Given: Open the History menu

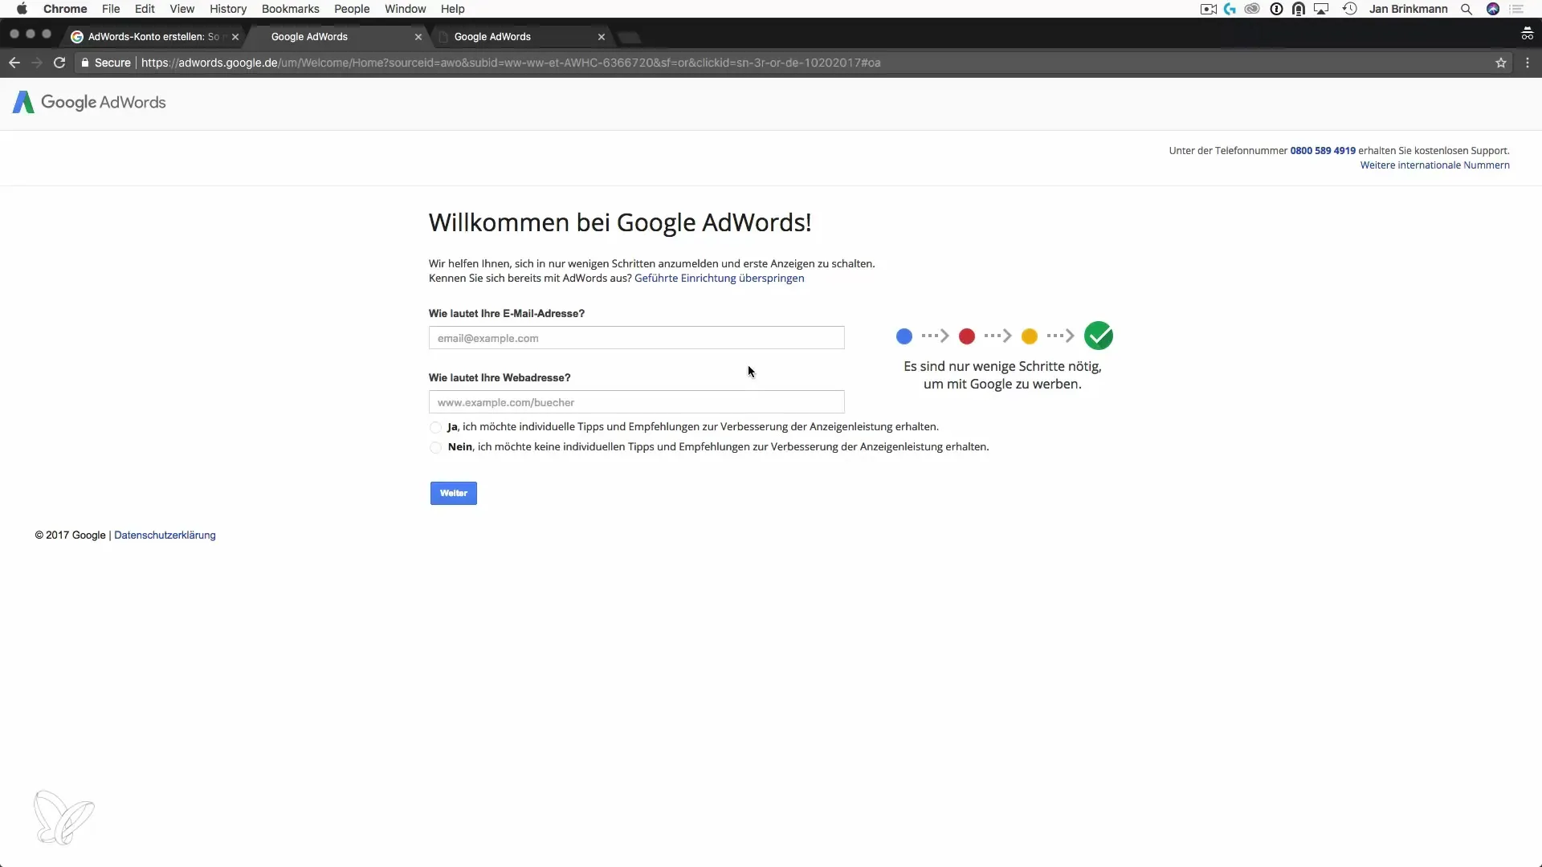Looking at the screenshot, I should click(228, 9).
